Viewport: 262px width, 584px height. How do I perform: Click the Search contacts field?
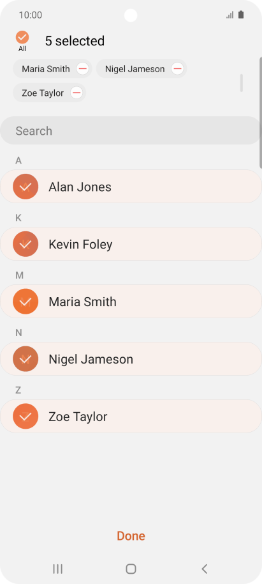[131, 130]
